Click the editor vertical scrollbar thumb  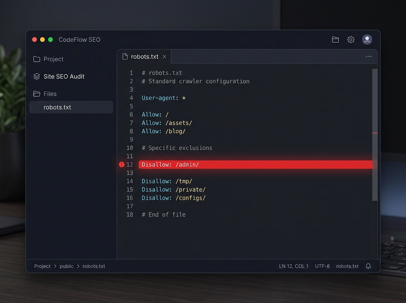click(x=375, y=135)
